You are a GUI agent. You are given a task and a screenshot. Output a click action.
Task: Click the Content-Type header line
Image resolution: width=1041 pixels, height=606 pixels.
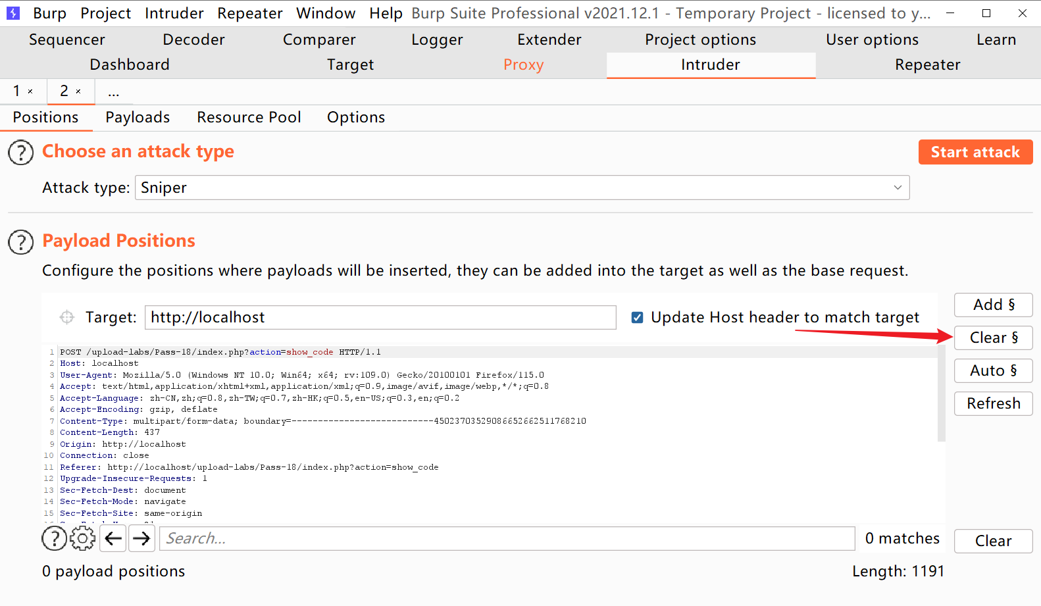tap(323, 421)
